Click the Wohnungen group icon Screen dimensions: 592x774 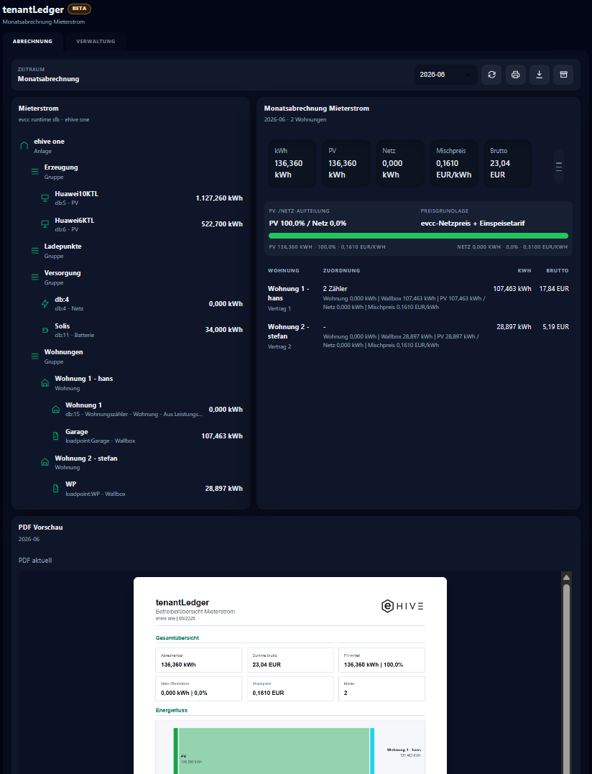point(34,356)
